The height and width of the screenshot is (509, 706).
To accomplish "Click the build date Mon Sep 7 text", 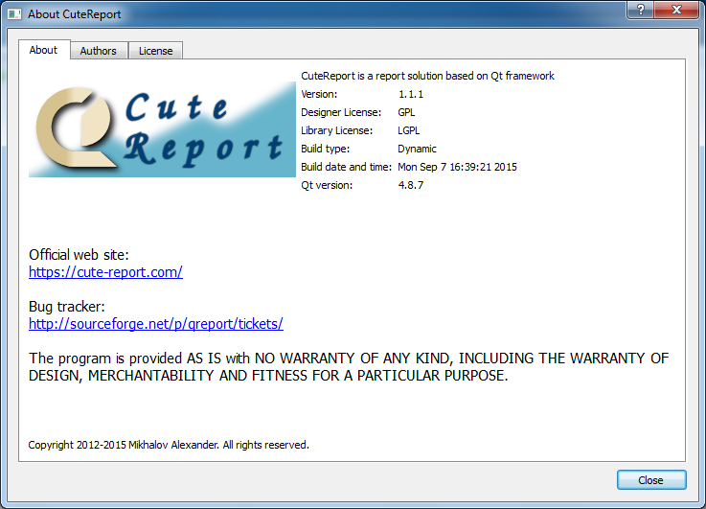I will tap(457, 167).
